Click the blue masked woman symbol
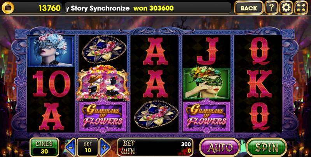The height and width of the screenshot is (157, 311). (x=51, y=50)
